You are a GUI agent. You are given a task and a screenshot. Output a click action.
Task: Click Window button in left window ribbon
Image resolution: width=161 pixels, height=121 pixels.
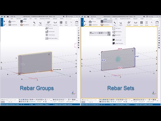pos(77,23)
